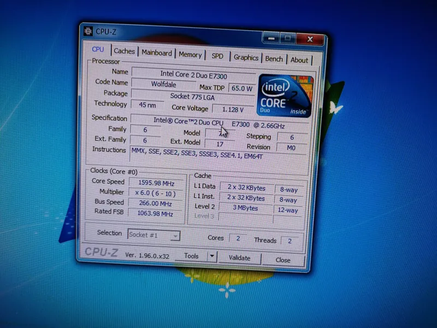Click the package value 'Socket 775 LGA'
The height and width of the screenshot is (328, 437).
tap(192, 97)
